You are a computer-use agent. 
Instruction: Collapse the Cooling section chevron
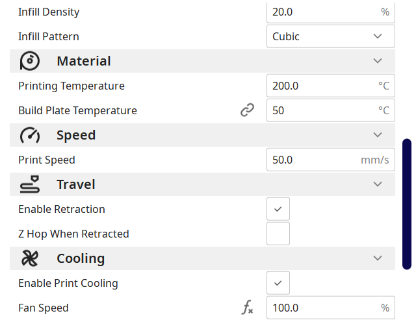point(378,258)
